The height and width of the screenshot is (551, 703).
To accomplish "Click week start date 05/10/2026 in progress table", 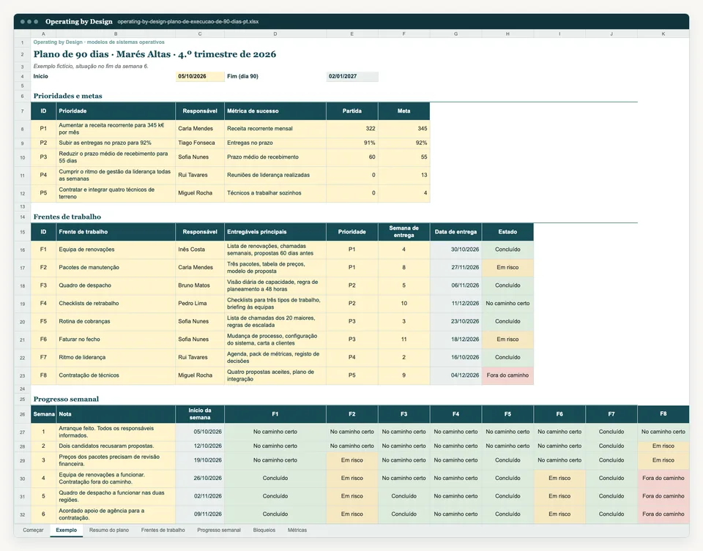I will (199, 432).
